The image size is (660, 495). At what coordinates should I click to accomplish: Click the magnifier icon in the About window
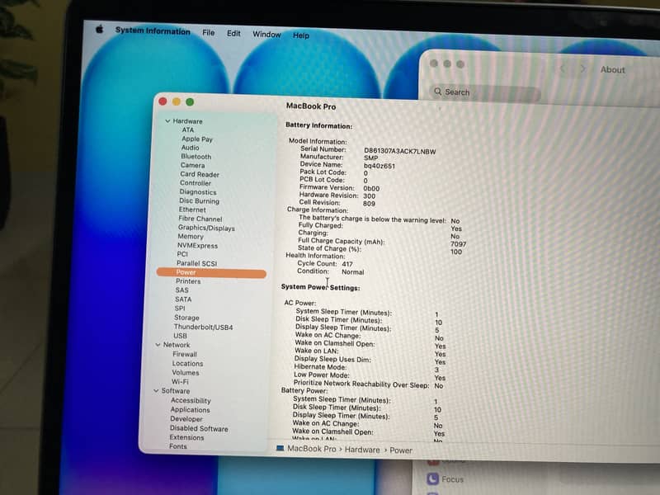coord(438,92)
